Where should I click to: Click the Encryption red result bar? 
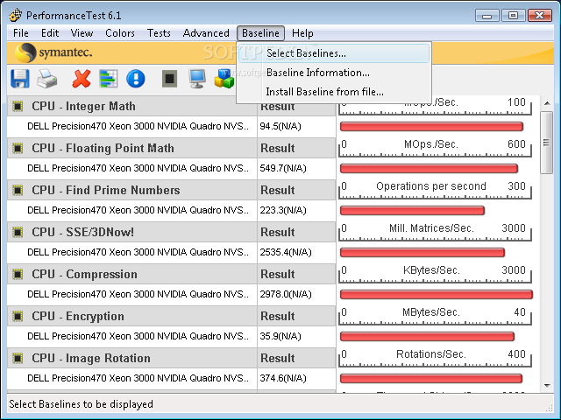coord(427,336)
